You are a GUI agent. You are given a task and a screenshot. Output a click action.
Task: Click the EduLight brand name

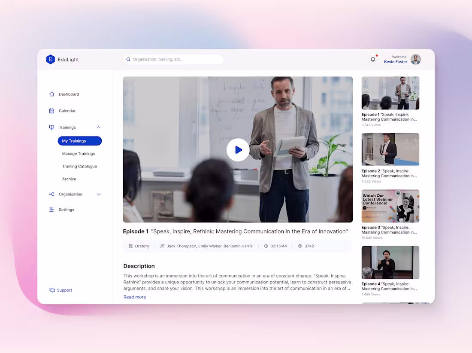[68, 59]
